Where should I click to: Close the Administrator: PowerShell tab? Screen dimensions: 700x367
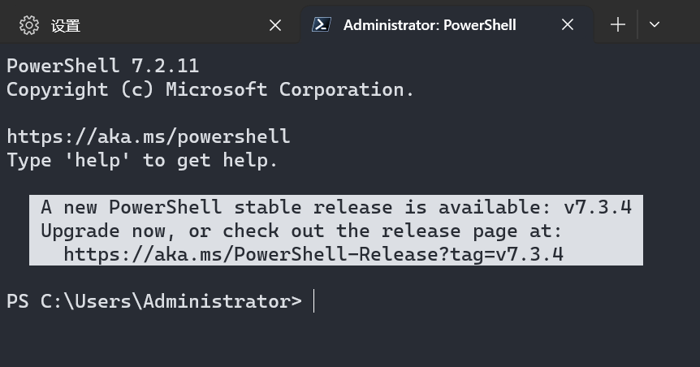click(568, 25)
